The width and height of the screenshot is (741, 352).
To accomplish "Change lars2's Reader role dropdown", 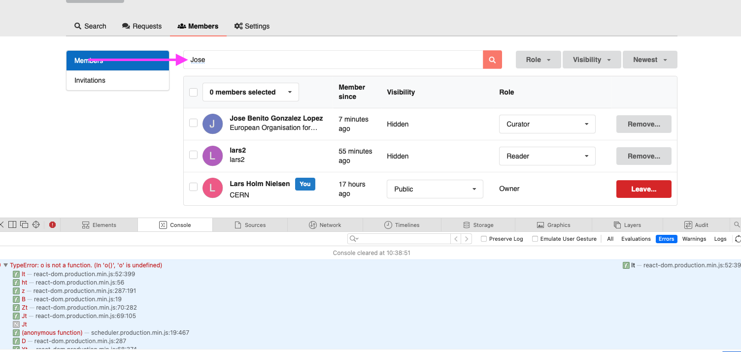I will click(x=547, y=156).
